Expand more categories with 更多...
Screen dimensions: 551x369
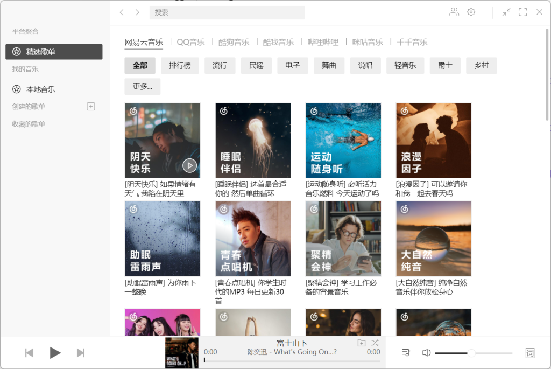click(x=142, y=87)
